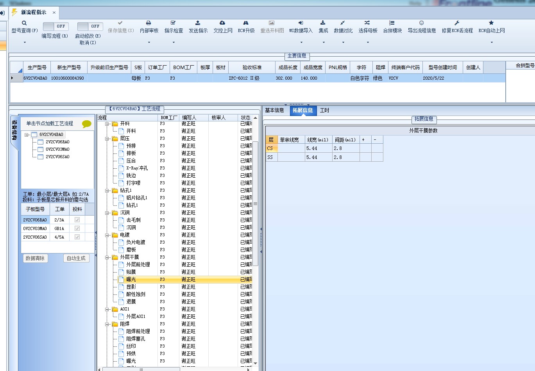
Task: Click the 发送指示 upload icon
Action: click(x=198, y=23)
